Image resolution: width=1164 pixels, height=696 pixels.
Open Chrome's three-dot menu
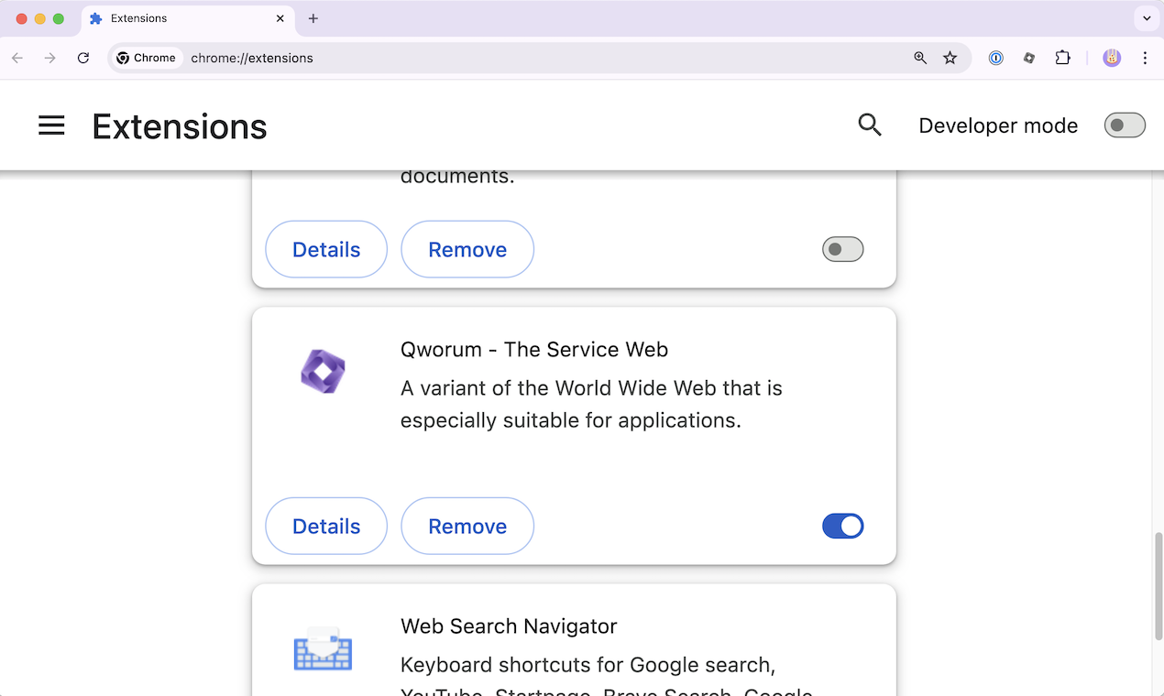click(1145, 58)
